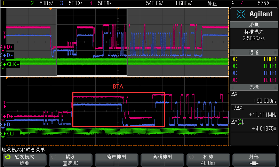Select the D+ channel 4 ground marker
The height and width of the screenshot is (167, 279).
(3, 47)
